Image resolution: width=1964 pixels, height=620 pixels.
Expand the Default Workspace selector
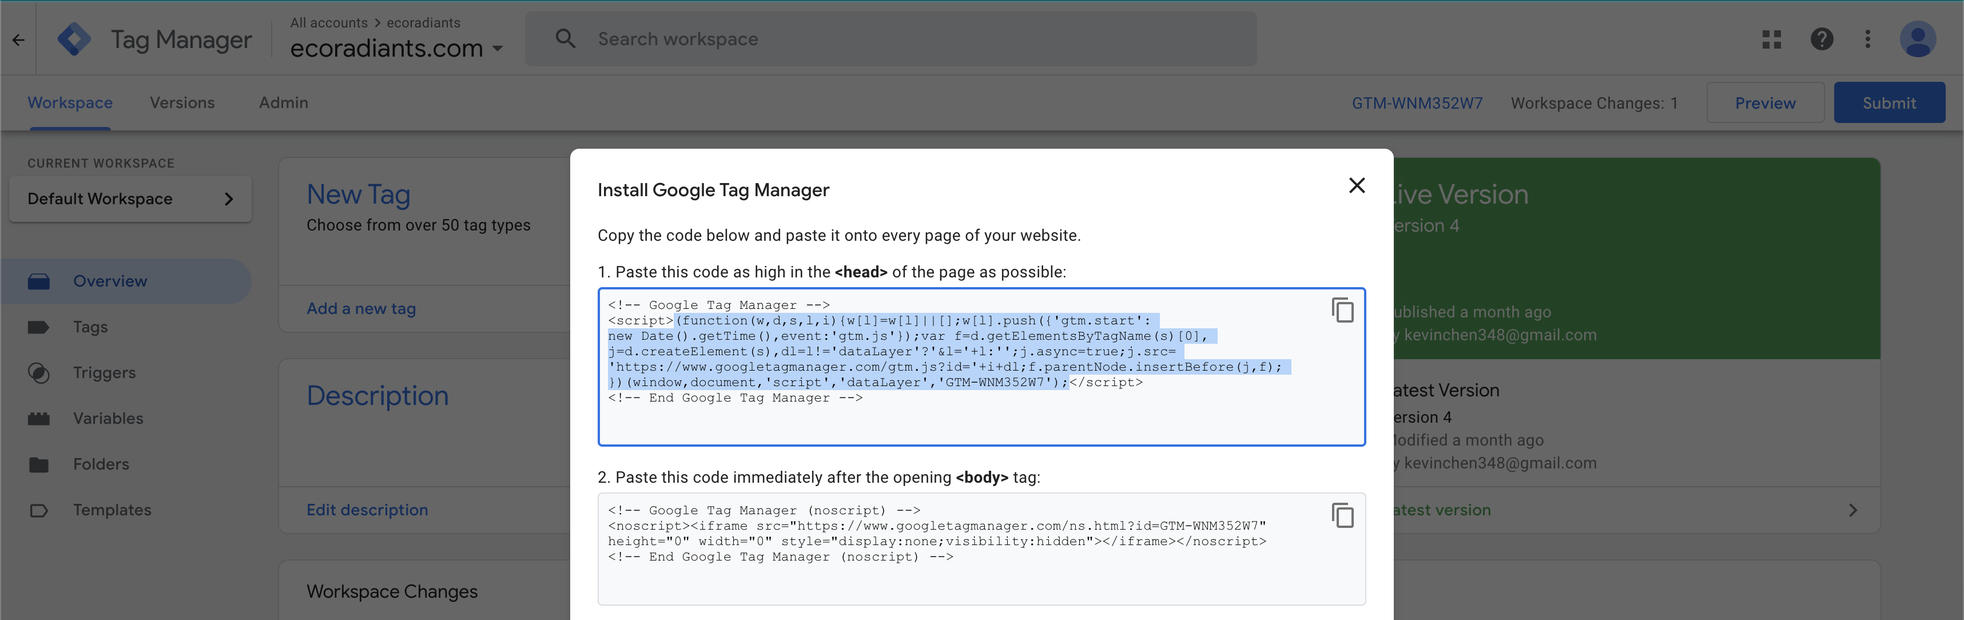click(x=130, y=199)
